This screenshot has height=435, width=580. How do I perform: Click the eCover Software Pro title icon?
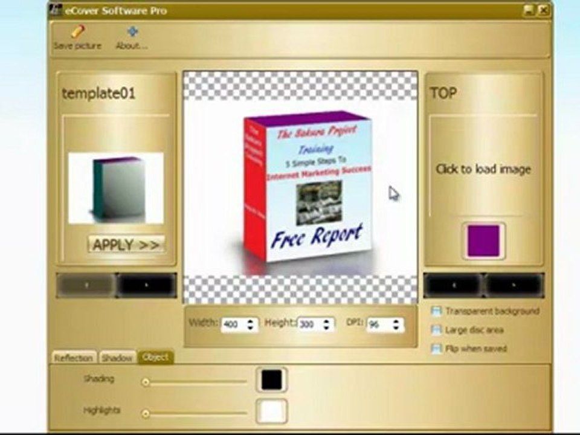click(x=56, y=10)
